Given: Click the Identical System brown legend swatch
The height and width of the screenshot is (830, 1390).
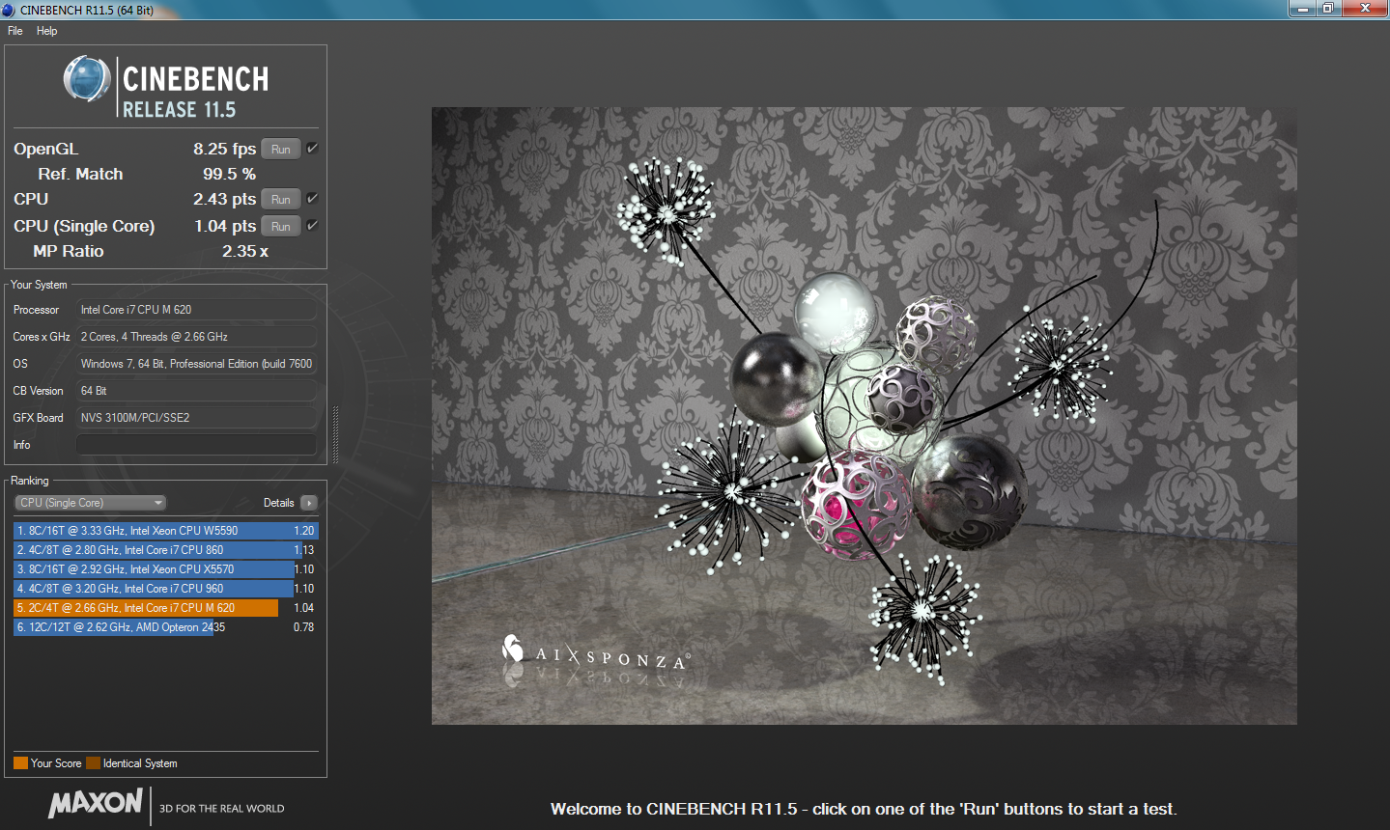Looking at the screenshot, I should pyautogui.click(x=93, y=763).
